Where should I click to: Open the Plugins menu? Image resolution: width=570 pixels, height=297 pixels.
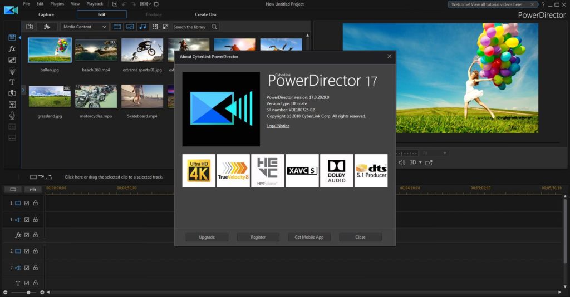[57, 4]
